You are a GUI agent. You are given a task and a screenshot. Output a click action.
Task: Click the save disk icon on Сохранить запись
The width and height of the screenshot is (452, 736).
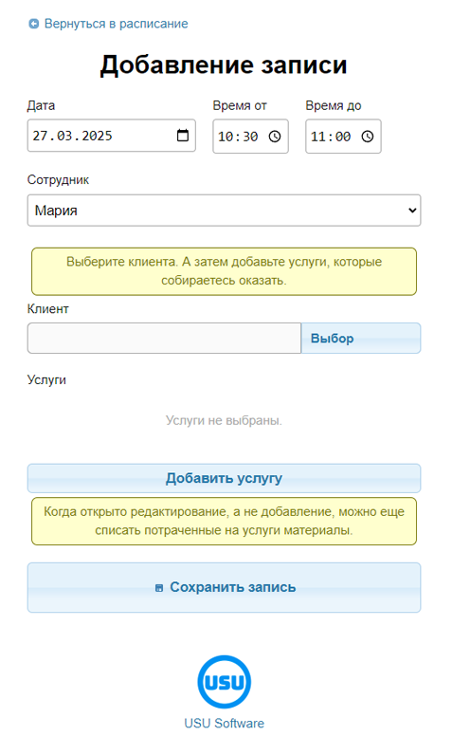click(159, 588)
